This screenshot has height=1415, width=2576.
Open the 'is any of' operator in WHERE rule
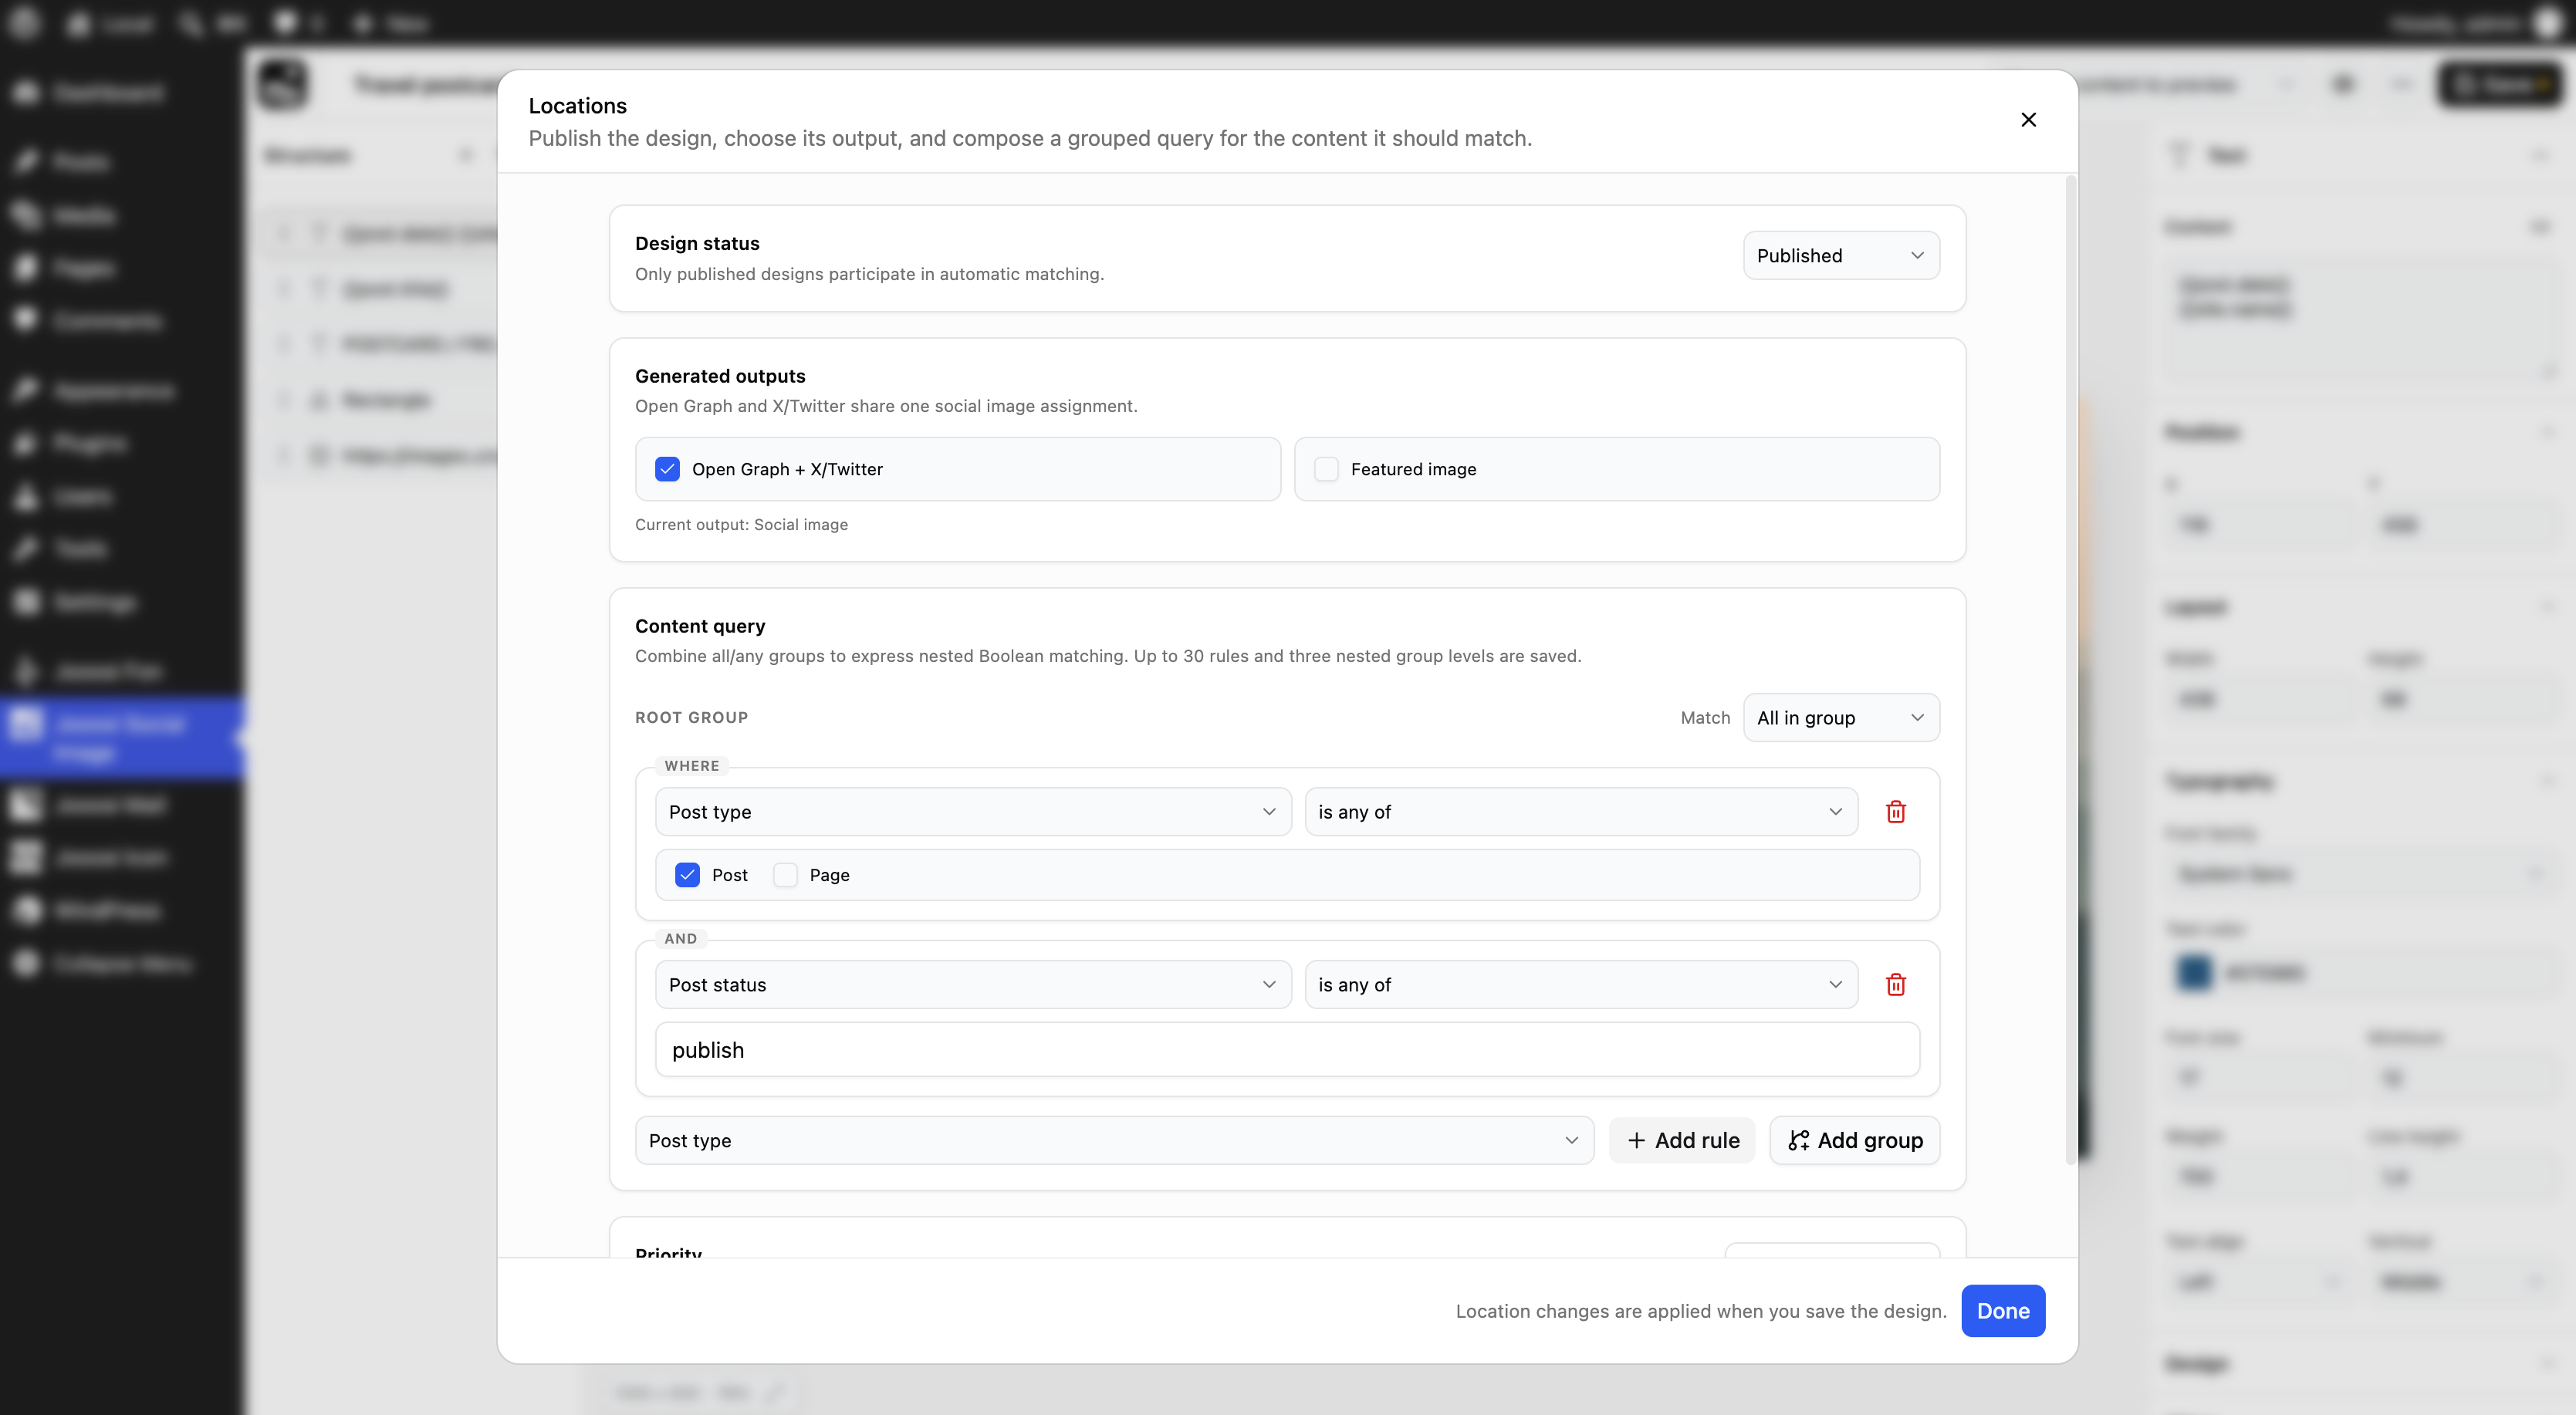pyautogui.click(x=1580, y=811)
